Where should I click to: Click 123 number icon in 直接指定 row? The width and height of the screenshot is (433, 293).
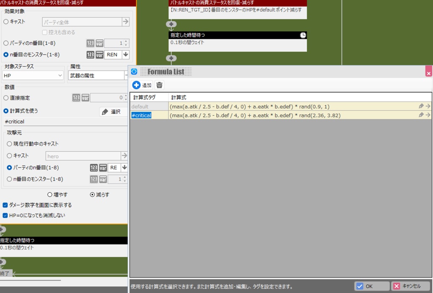click(76, 98)
